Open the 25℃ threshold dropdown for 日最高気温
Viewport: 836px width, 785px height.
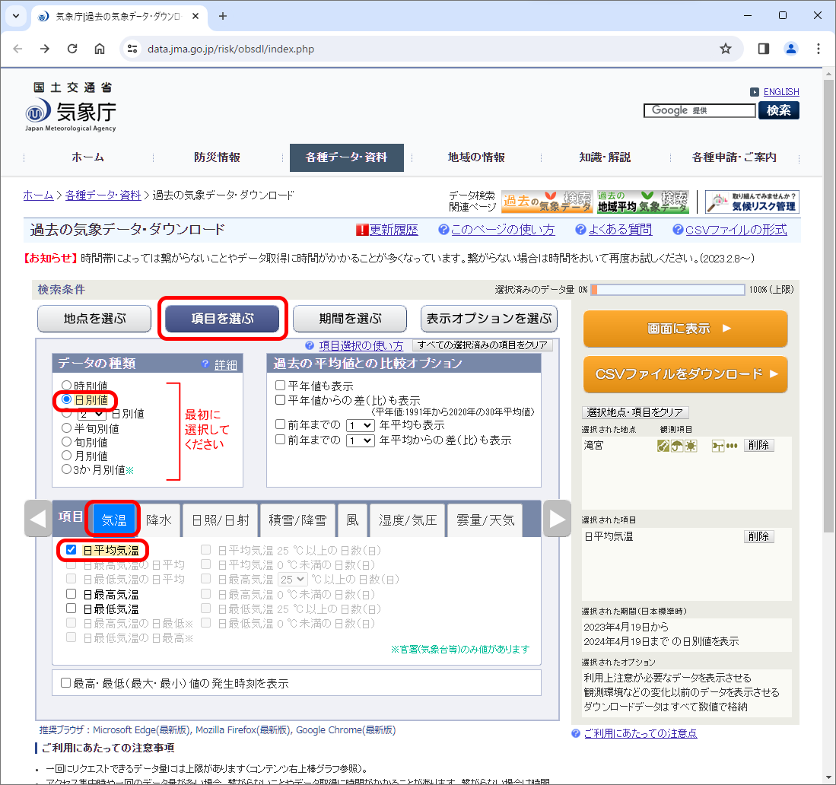(293, 579)
